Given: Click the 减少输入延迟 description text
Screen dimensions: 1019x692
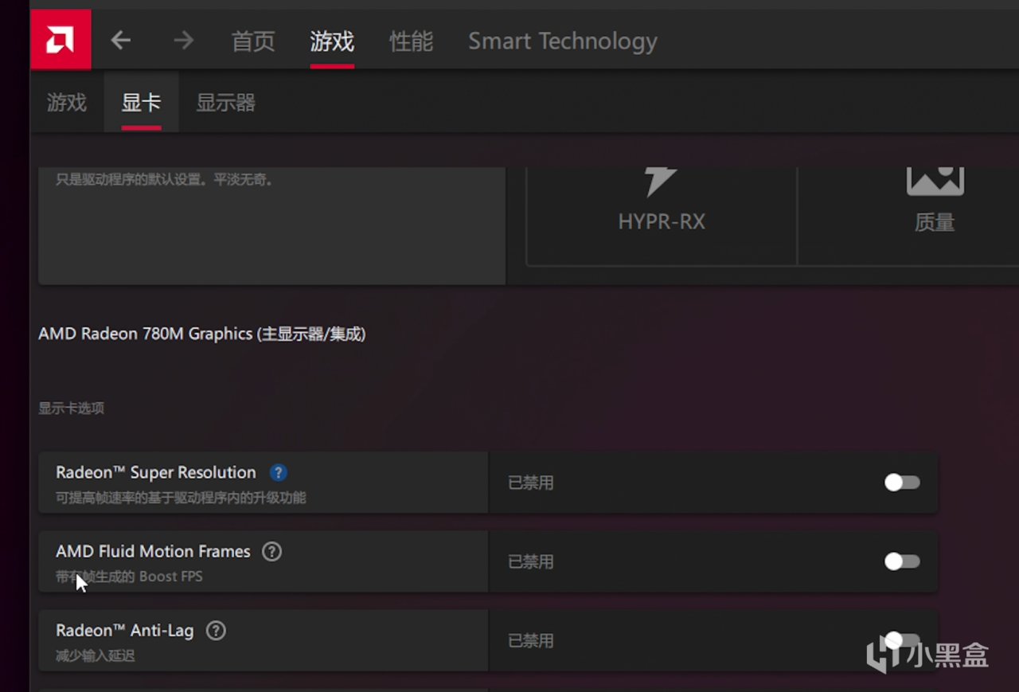Looking at the screenshot, I should click(96, 656).
